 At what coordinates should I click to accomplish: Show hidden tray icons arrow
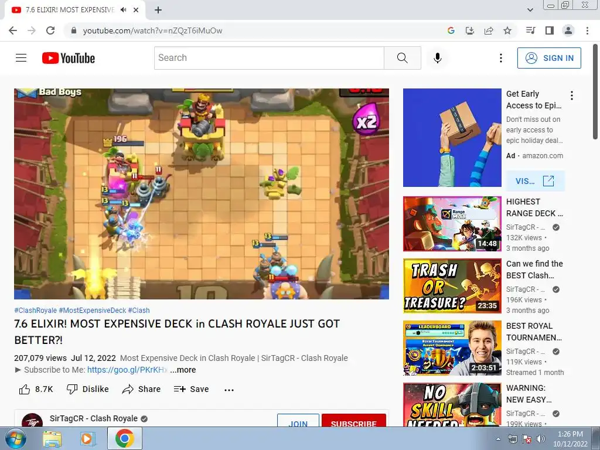click(498, 439)
